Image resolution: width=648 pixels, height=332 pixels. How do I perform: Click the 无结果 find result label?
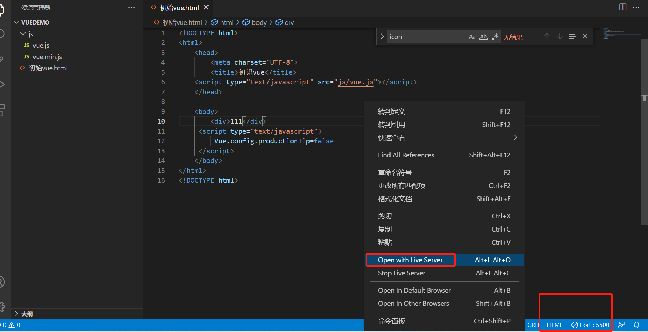513,37
